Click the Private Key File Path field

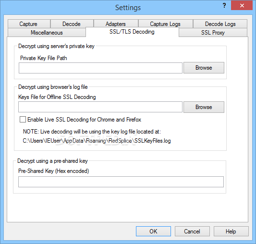coord(100,68)
